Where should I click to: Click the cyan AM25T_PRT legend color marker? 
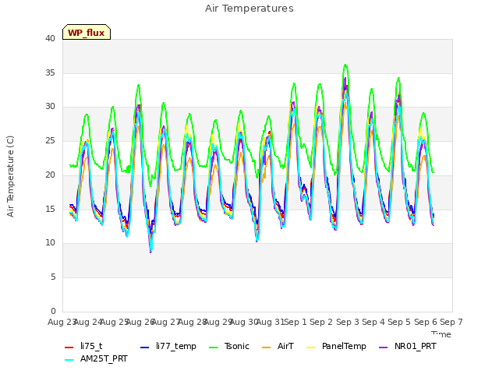69,360
